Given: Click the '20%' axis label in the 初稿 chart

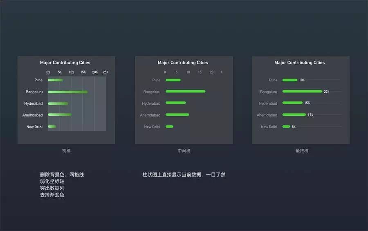Looking at the screenshot, I should pos(95,72).
